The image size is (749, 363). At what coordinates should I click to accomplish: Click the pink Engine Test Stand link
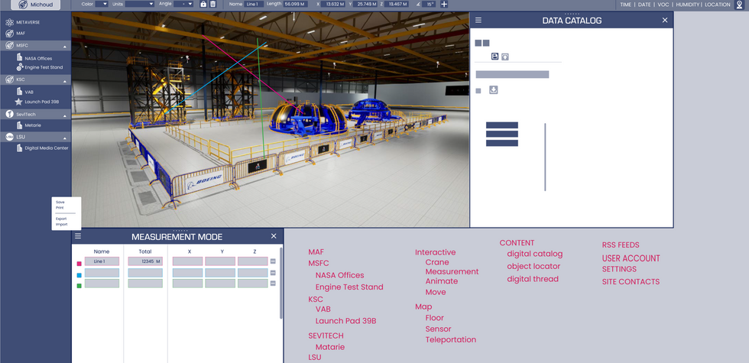pos(349,287)
